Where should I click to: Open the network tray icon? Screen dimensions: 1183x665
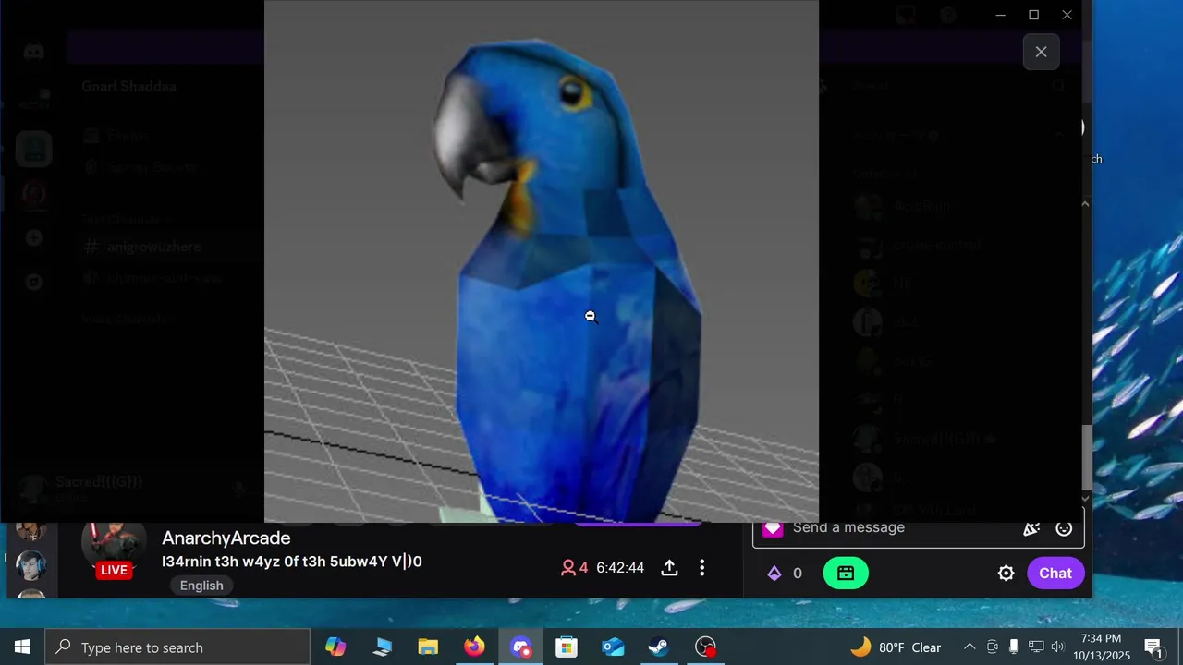click(1036, 647)
